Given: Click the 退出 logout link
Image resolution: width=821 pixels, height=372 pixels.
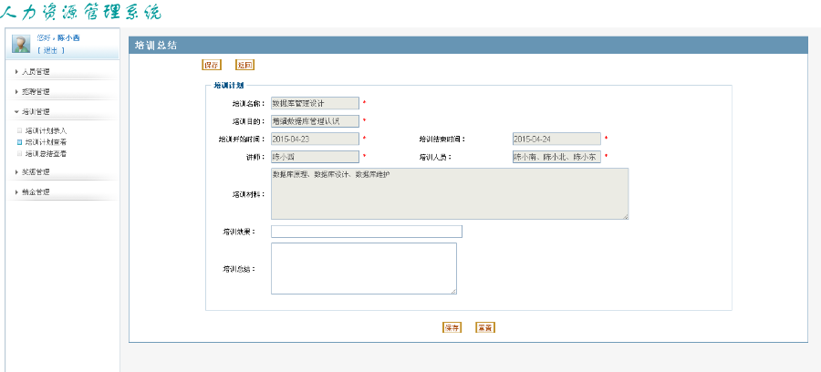Looking at the screenshot, I should coord(51,50).
